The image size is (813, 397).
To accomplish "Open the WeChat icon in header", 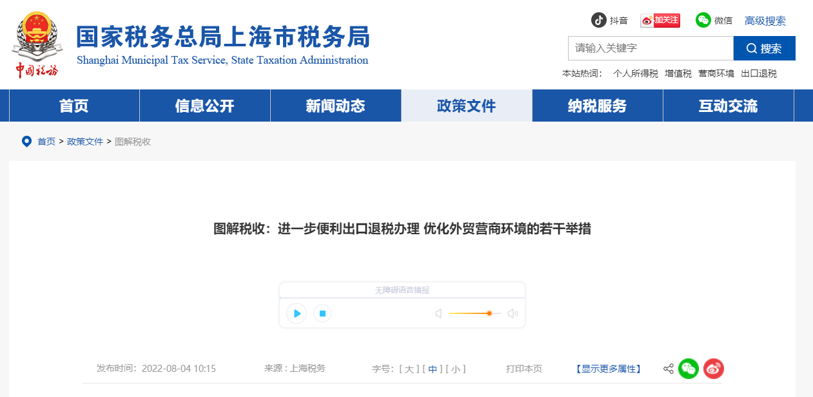I will (x=703, y=20).
